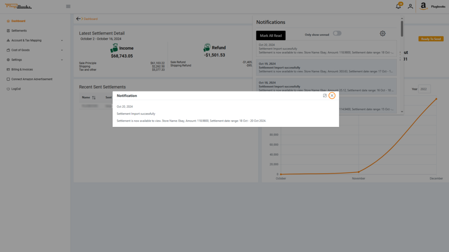Image resolution: width=449 pixels, height=252 pixels.
Task: Click the Amazon store logo
Action: (423, 6)
